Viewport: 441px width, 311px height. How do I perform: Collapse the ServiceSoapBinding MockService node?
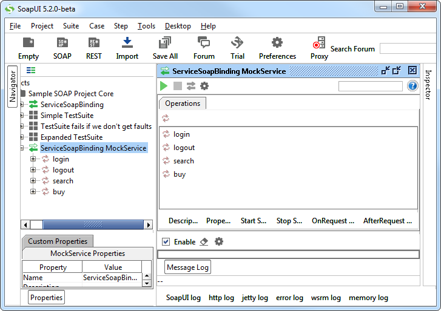pos(22,148)
